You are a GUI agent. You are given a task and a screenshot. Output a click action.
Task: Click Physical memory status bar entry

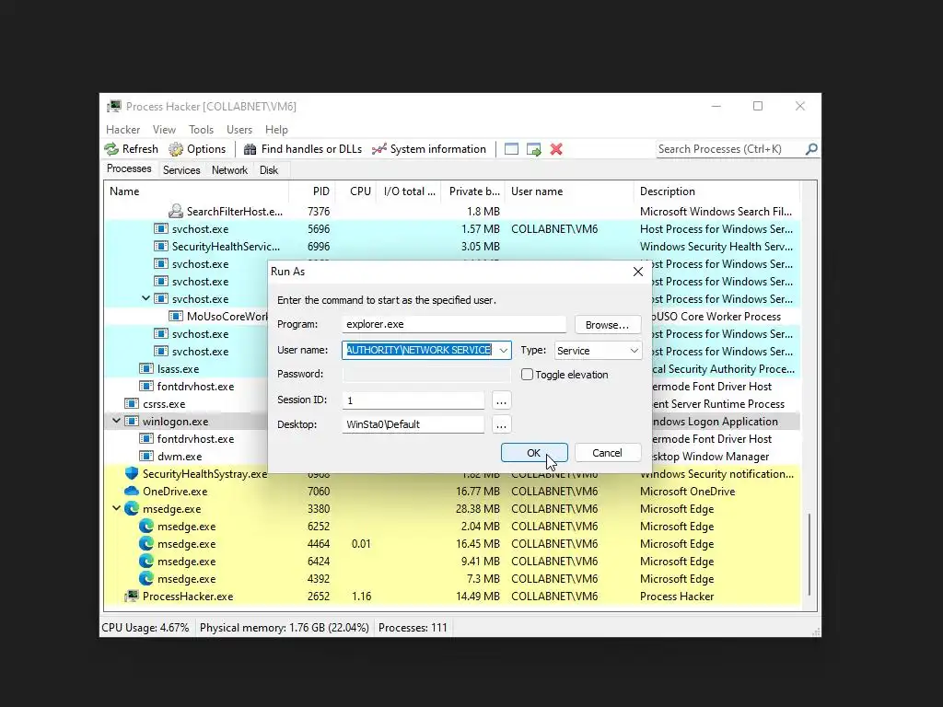click(x=284, y=628)
